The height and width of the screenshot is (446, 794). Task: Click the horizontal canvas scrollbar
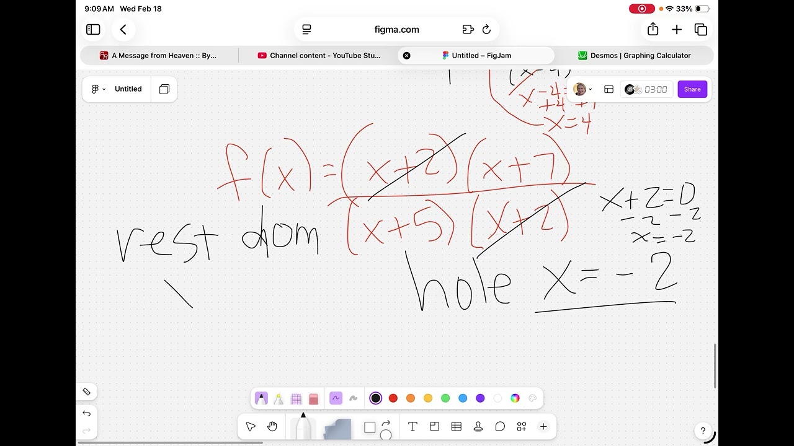coord(170,442)
